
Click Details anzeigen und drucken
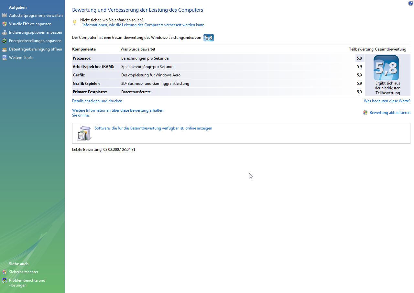(97, 101)
